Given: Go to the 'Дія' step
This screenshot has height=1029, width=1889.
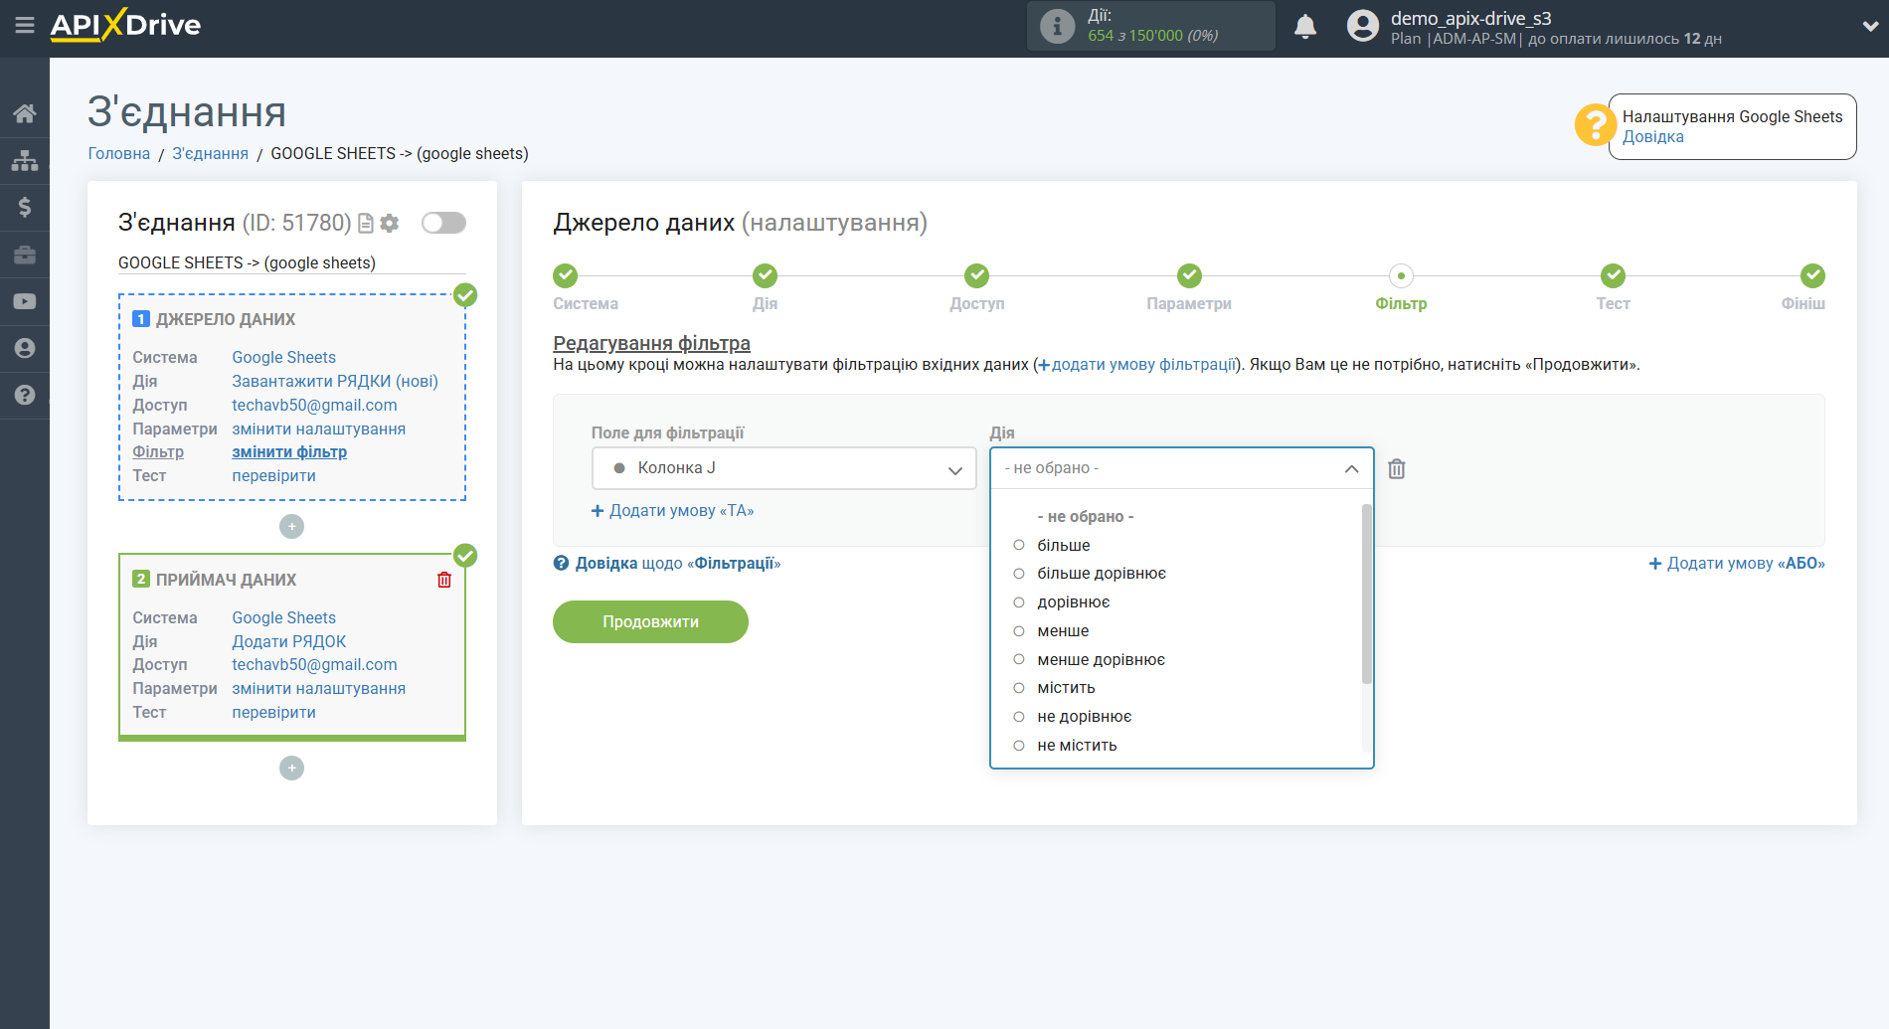Looking at the screenshot, I should tap(765, 275).
